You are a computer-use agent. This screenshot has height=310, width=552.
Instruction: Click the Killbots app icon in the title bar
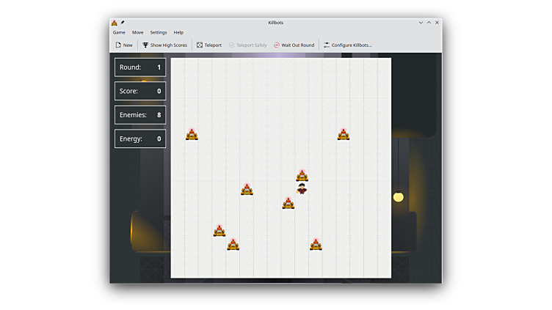click(x=115, y=23)
